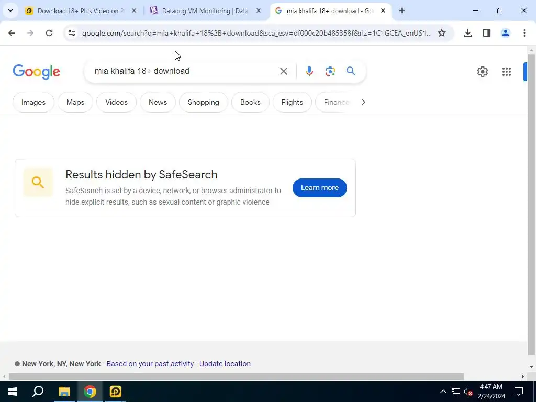Open Chrome profile avatar
536x402 pixels.
pos(506,33)
